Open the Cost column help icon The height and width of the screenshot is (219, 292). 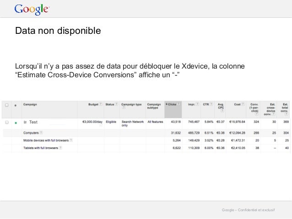[x=243, y=104]
